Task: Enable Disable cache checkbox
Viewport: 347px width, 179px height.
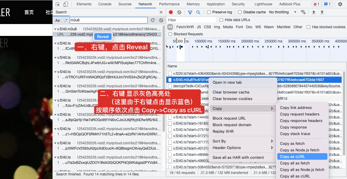Action: tap(240, 12)
